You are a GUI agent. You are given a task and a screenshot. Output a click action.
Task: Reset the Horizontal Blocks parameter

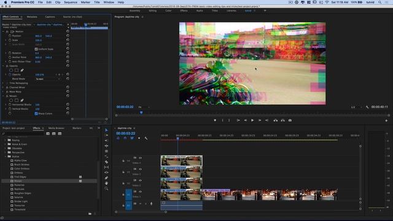click(68, 104)
